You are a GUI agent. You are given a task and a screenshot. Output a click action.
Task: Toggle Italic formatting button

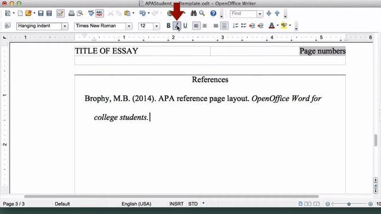(177, 26)
